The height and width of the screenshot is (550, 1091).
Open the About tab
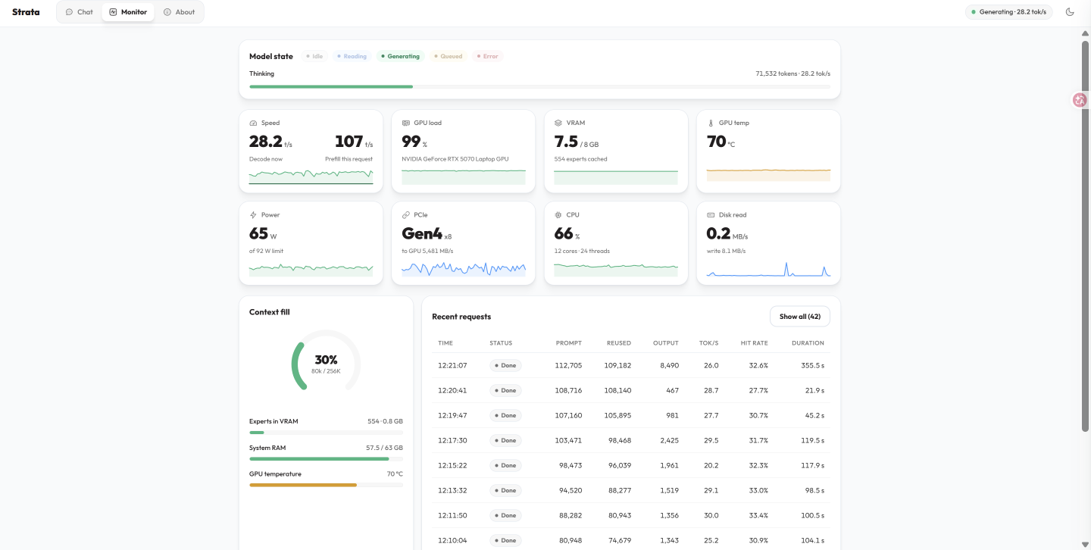(180, 12)
